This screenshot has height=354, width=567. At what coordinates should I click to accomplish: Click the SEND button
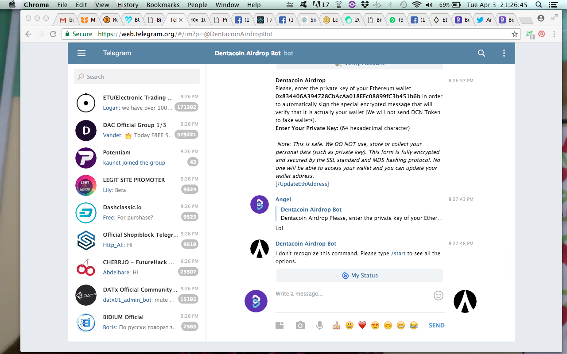tap(436, 325)
